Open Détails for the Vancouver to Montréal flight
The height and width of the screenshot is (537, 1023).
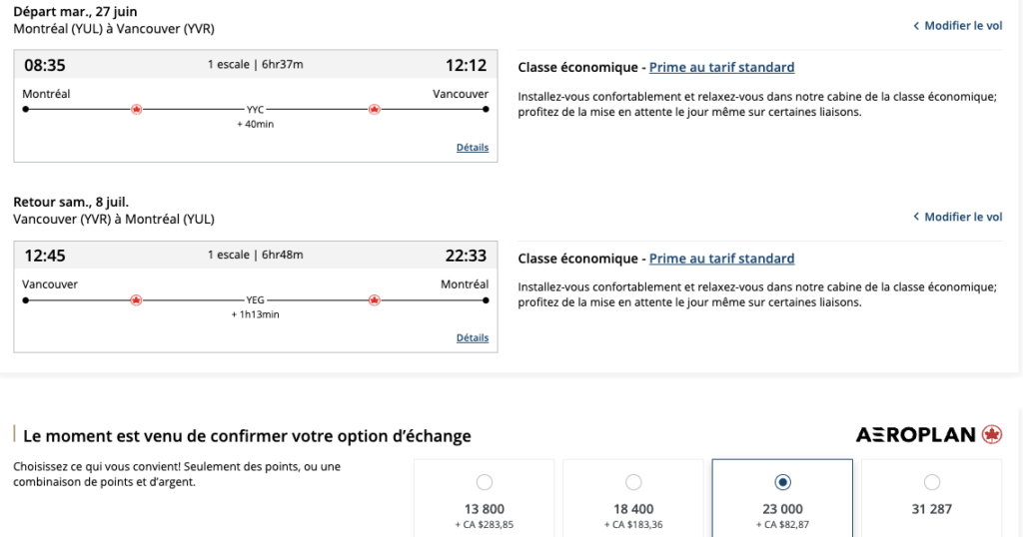pyautogui.click(x=473, y=338)
